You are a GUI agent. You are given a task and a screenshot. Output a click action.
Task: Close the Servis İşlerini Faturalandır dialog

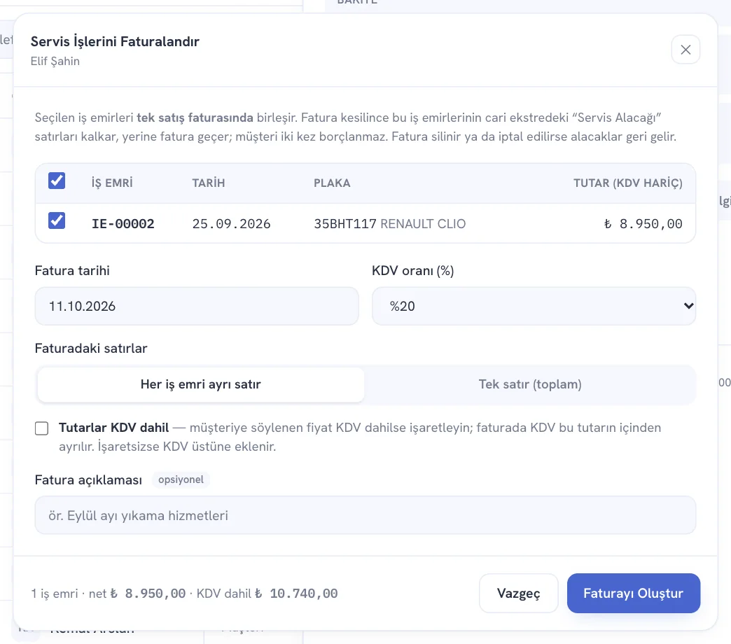[685, 50]
